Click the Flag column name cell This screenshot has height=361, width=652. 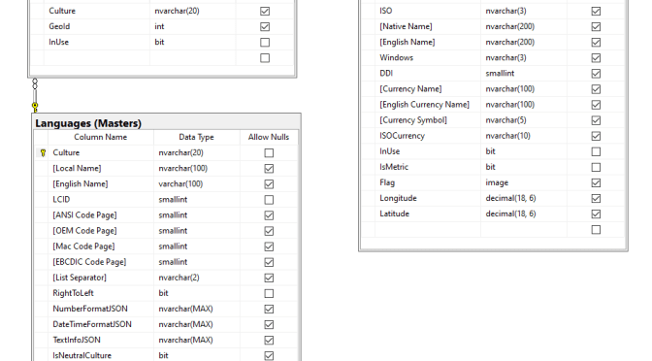click(x=428, y=182)
